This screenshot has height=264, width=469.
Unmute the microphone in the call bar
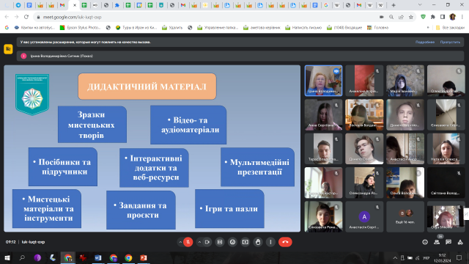[188, 242]
